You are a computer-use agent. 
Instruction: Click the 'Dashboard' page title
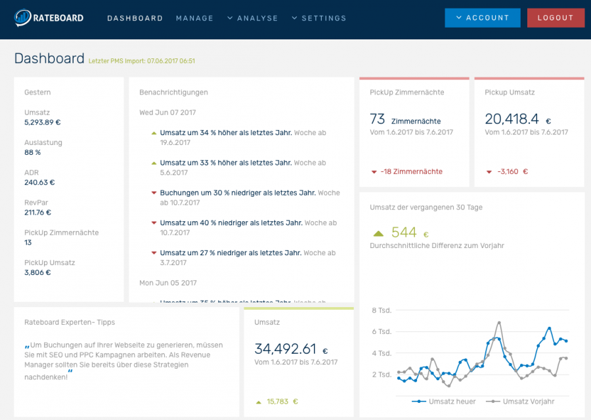pos(49,59)
